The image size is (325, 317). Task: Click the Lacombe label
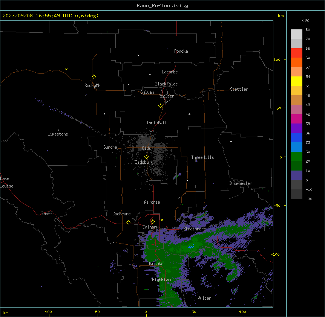coord(170,72)
